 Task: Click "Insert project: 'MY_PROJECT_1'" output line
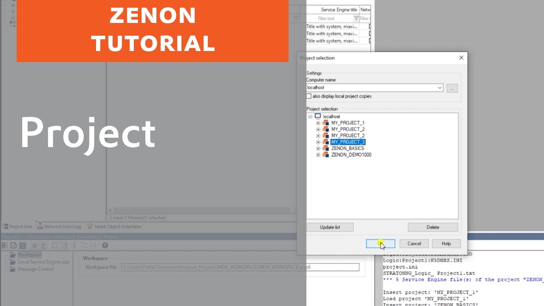(431, 292)
